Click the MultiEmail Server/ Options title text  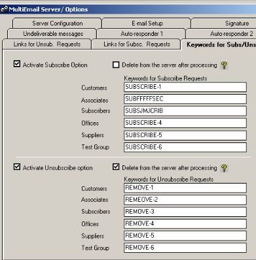coord(48,9)
